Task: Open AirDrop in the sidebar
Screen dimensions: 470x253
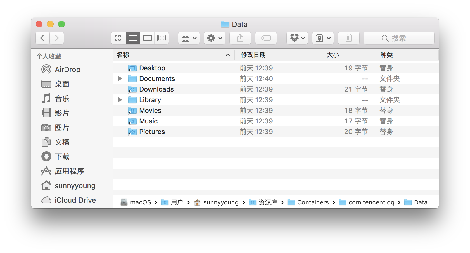Action: [67, 70]
